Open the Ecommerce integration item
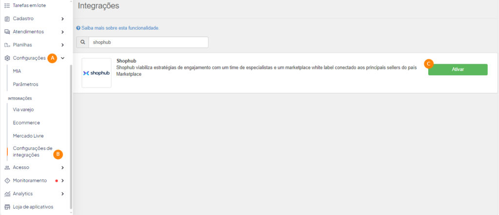This screenshot has width=499, height=215. pos(26,123)
